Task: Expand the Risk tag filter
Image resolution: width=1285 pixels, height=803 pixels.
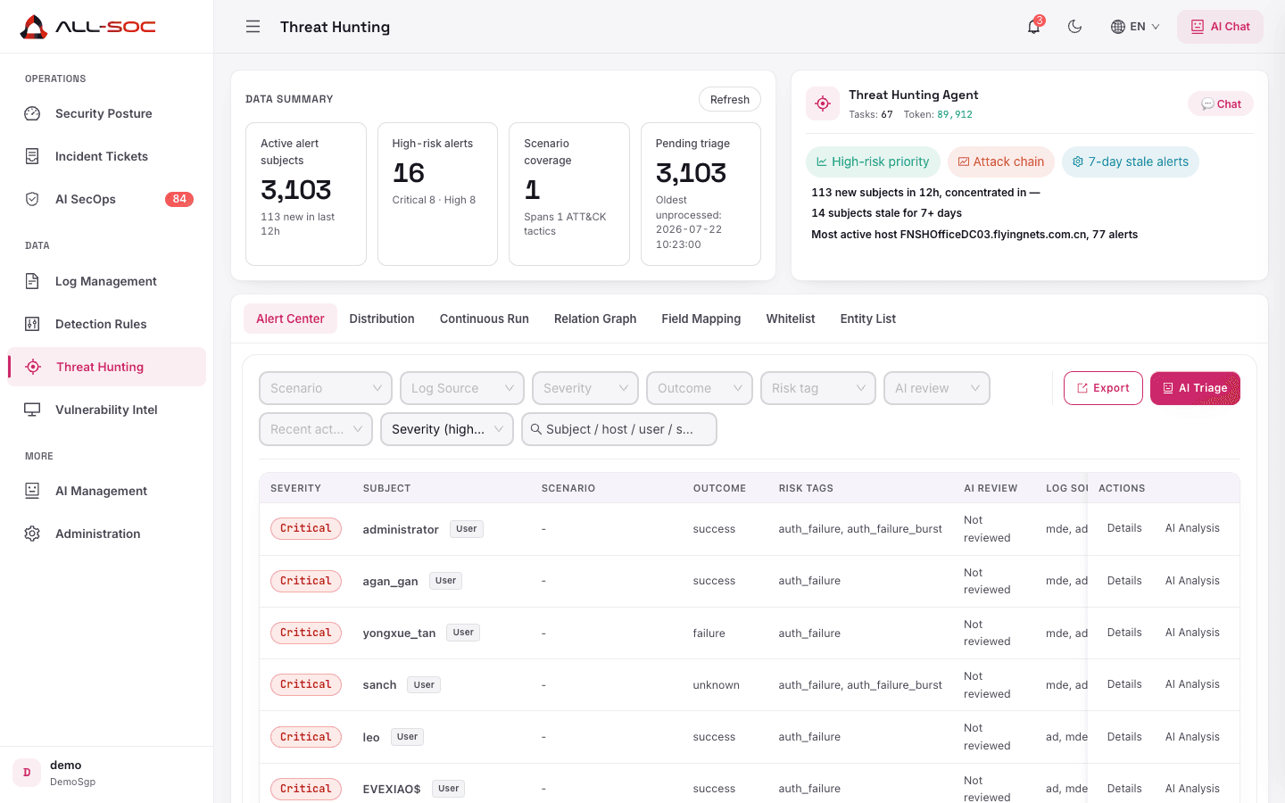Action: [818, 388]
